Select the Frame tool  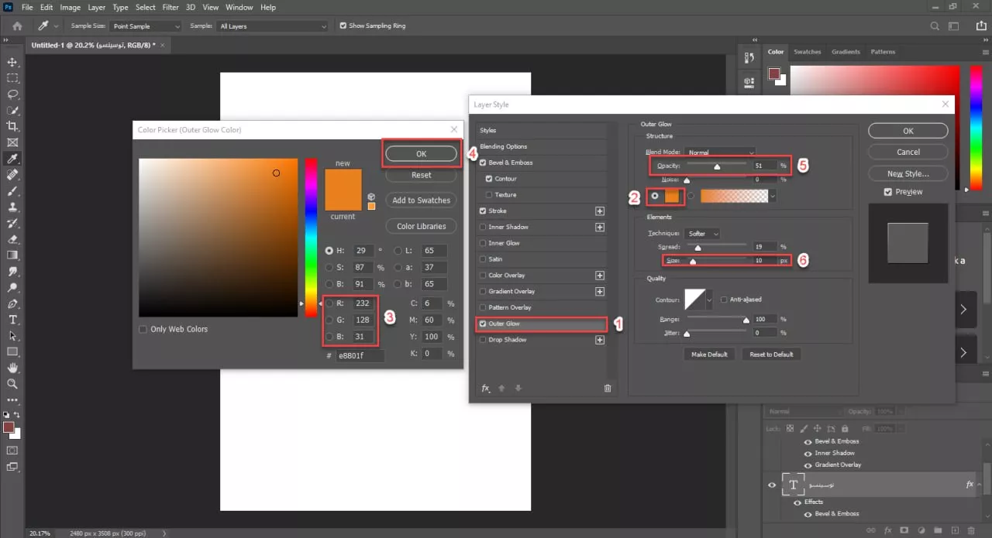point(12,142)
